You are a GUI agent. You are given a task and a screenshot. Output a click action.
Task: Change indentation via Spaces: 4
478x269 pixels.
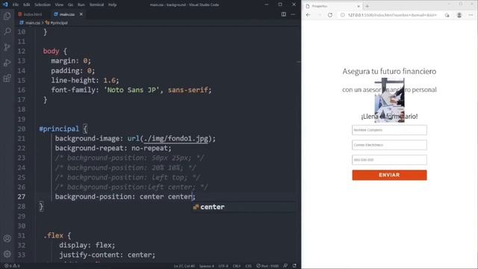(x=207, y=266)
